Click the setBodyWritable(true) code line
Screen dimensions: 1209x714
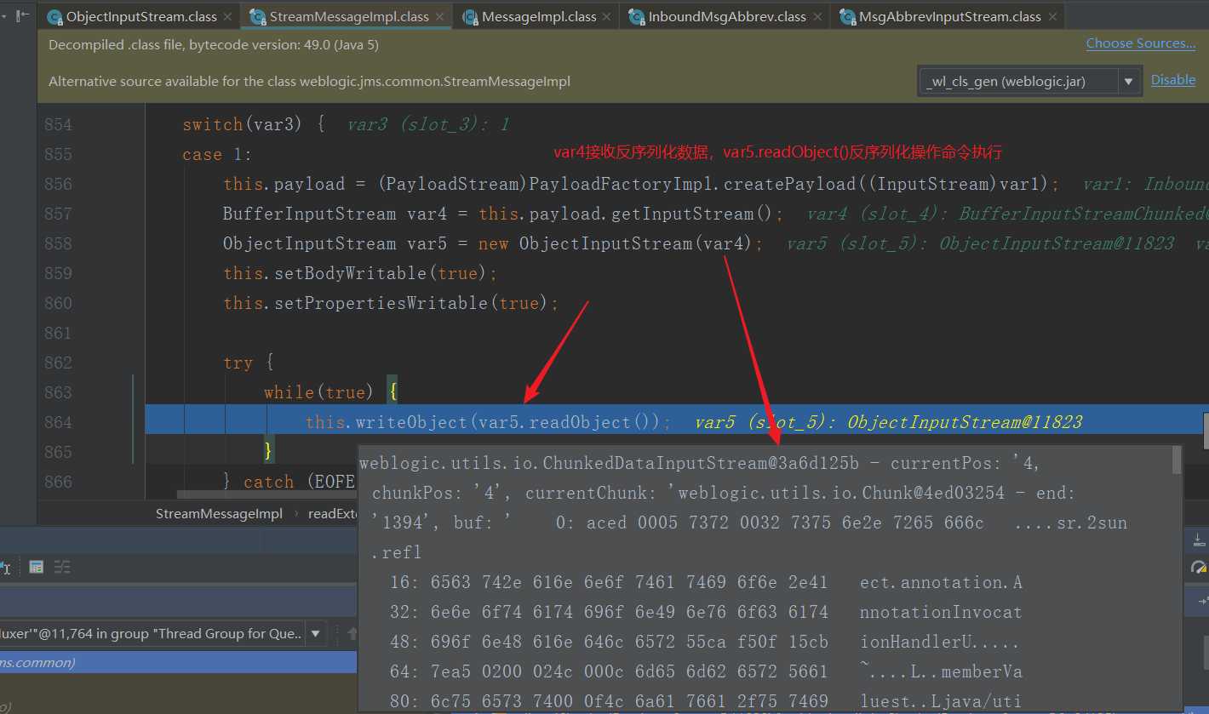point(360,273)
